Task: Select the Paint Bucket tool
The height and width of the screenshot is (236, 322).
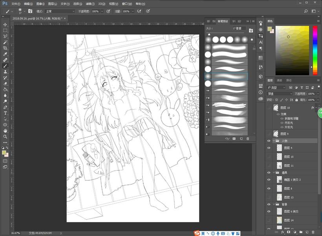Action: pos(5,90)
